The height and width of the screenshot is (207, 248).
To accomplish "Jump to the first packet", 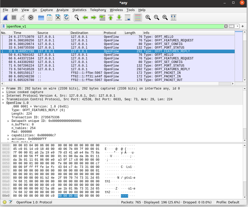I will pos(111,17).
